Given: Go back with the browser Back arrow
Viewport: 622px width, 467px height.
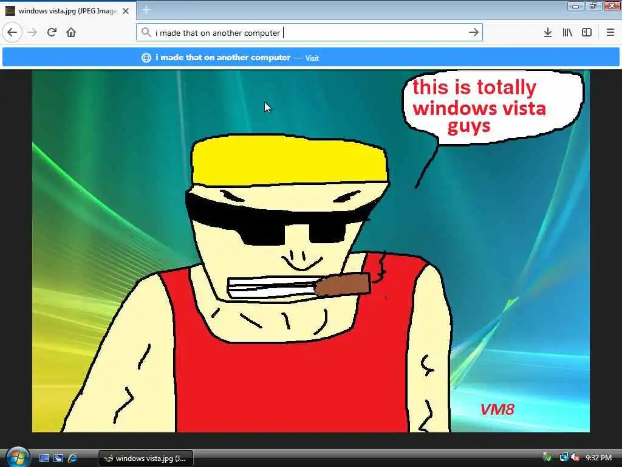Looking at the screenshot, I should [12, 32].
